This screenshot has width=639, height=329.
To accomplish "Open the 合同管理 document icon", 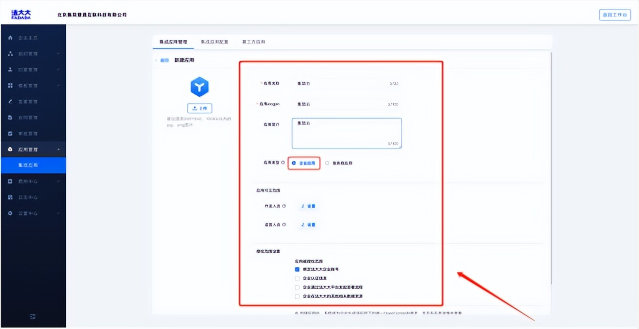I will click(x=10, y=117).
